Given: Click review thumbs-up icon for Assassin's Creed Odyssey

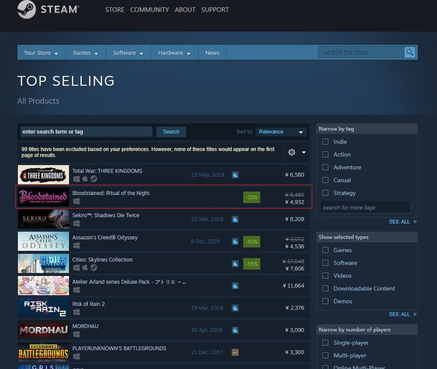Looking at the screenshot, I should (235, 241).
